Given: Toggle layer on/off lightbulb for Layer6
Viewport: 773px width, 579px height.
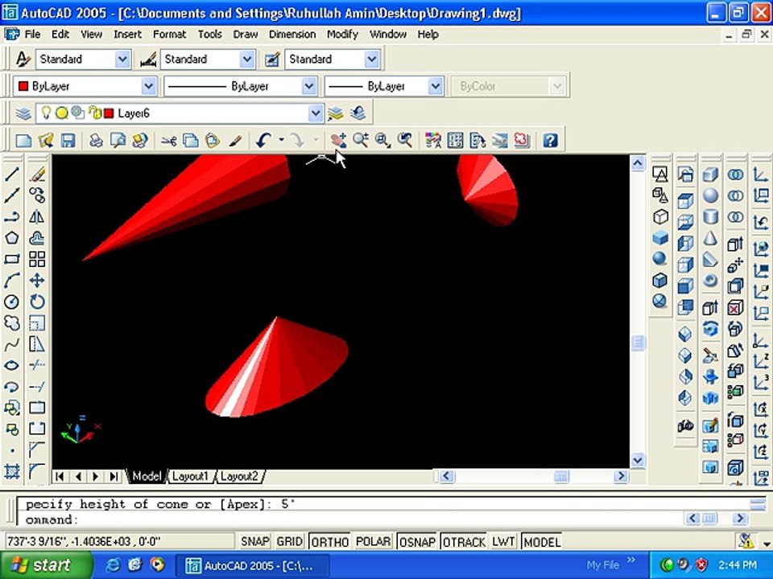Looking at the screenshot, I should 46,113.
